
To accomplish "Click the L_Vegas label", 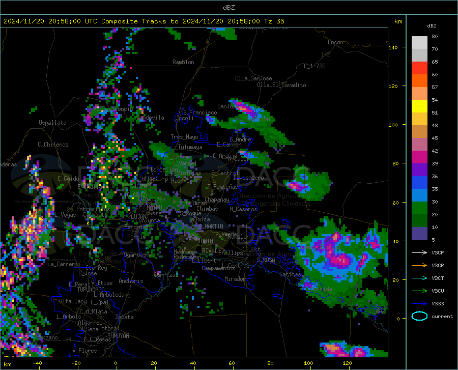I will tap(65, 215).
